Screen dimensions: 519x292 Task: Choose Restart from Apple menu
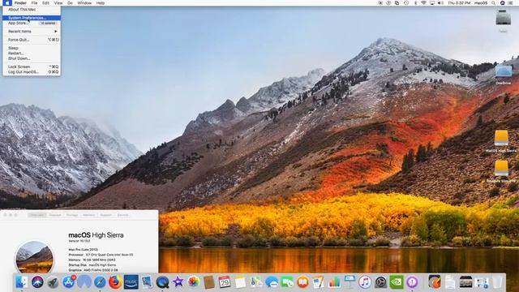(x=32, y=54)
